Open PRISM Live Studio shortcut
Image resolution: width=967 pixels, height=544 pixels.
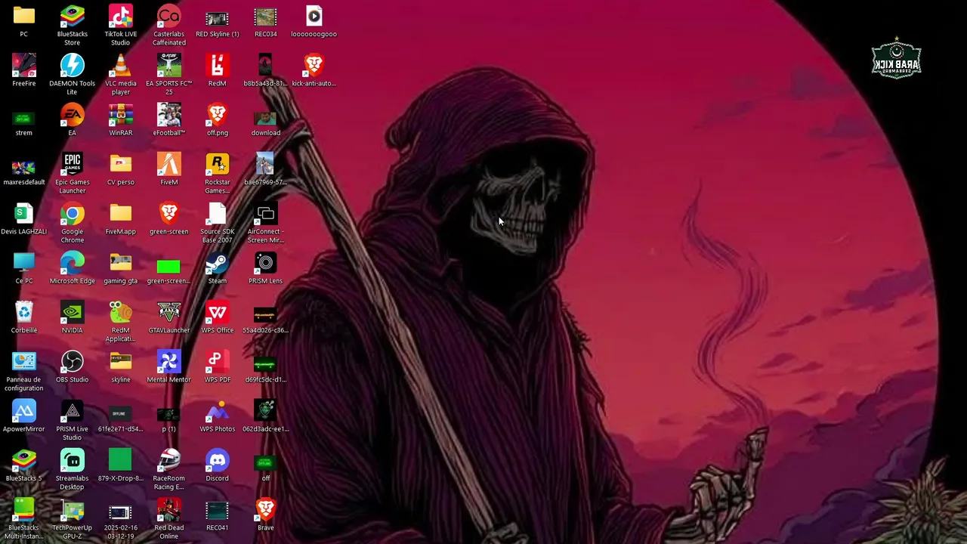[72, 412]
